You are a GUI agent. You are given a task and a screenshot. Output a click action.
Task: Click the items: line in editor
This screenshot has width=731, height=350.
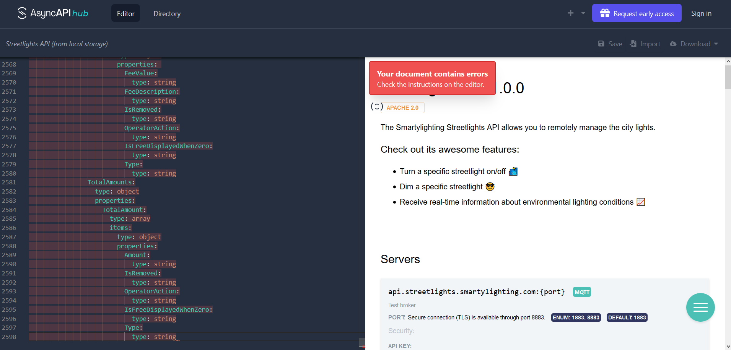pyautogui.click(x=120, y=228)
